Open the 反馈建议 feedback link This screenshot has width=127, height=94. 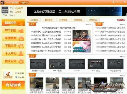121,20
